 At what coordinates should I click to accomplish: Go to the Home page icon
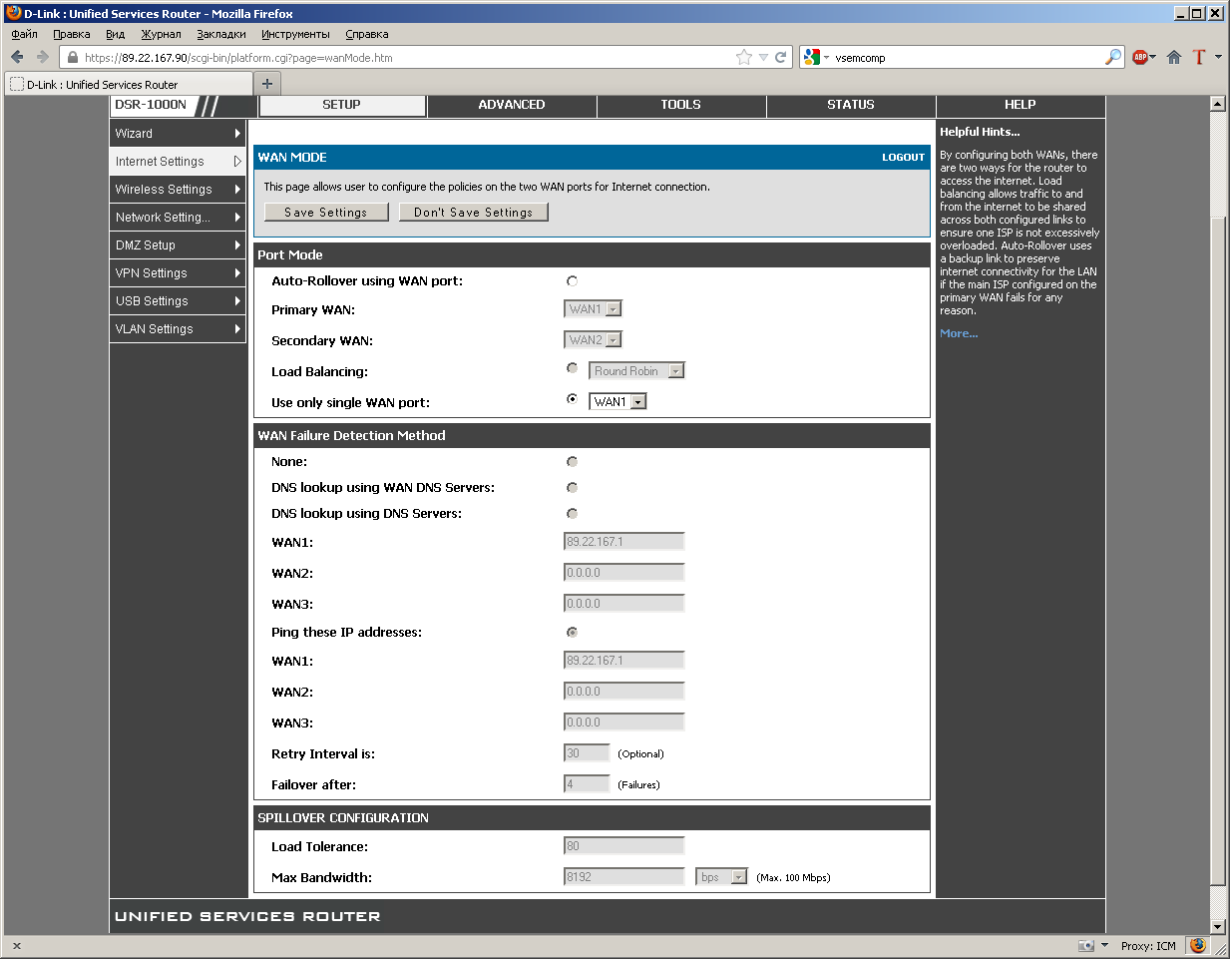pyautogui.click(x=1174, y=57)
